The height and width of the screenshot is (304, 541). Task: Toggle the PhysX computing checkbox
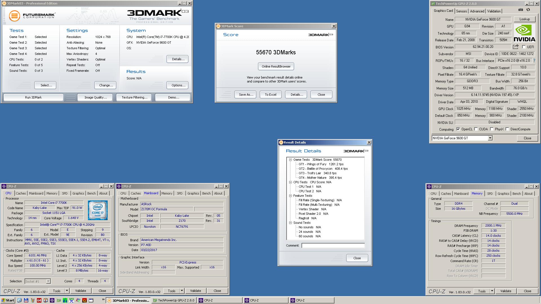[x=492, y=129]
